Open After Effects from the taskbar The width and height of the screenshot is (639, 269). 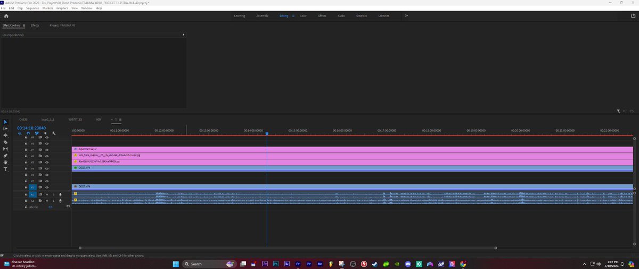tap(265, 264)
